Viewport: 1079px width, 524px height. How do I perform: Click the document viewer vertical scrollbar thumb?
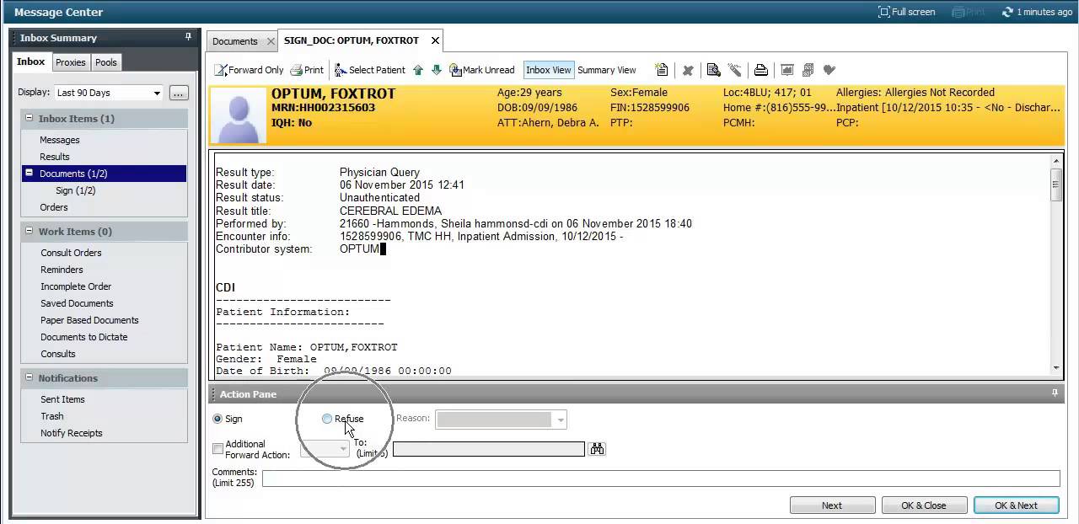coord(1055,184)
